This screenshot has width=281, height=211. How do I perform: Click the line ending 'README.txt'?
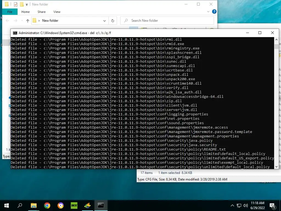118,149
